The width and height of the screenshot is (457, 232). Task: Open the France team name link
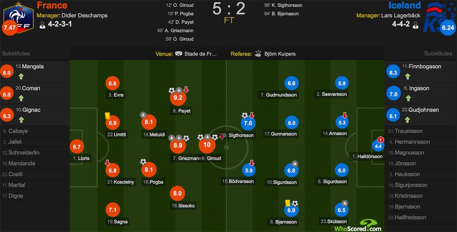click(x=52, y=6)
